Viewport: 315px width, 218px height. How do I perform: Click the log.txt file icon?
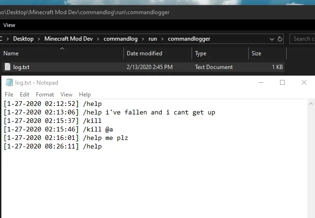point(8,67)
